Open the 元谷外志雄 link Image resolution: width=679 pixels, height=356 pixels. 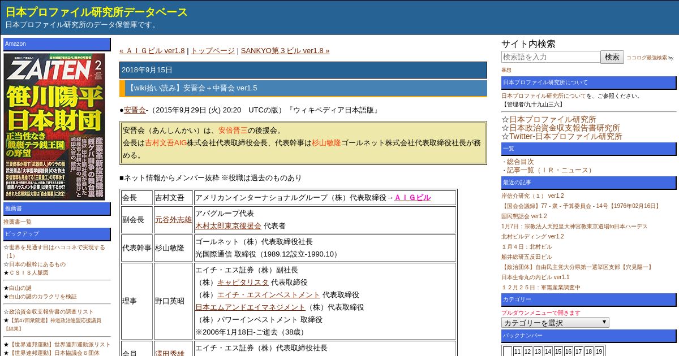coord(173,219)
